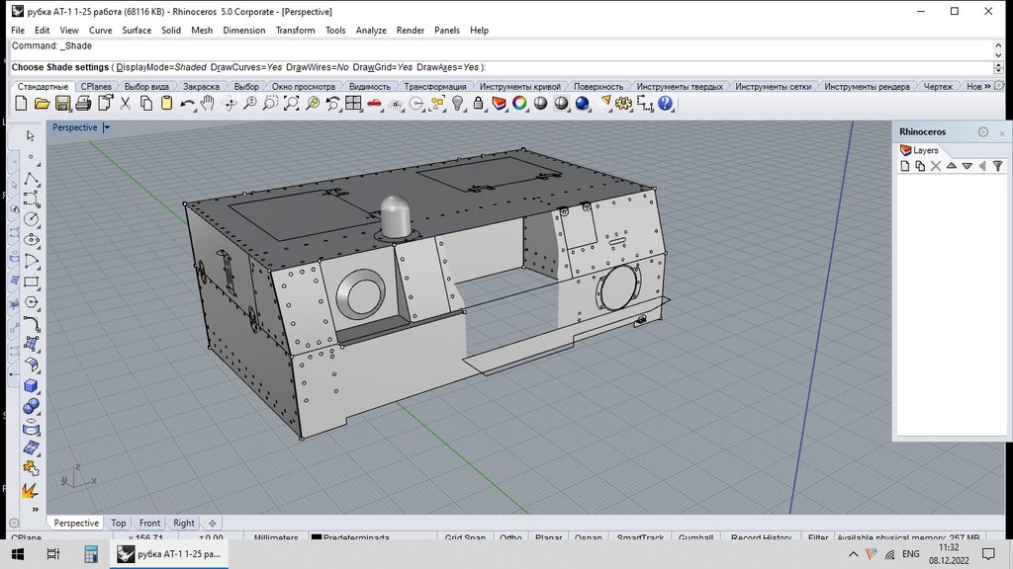Select the Pan view hand tool
The image size is (1013, 569).
pyautogui.click(x=209, y=104)
